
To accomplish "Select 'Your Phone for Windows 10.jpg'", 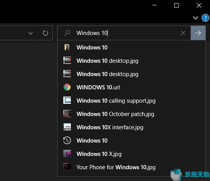I will tap(132, 167).
